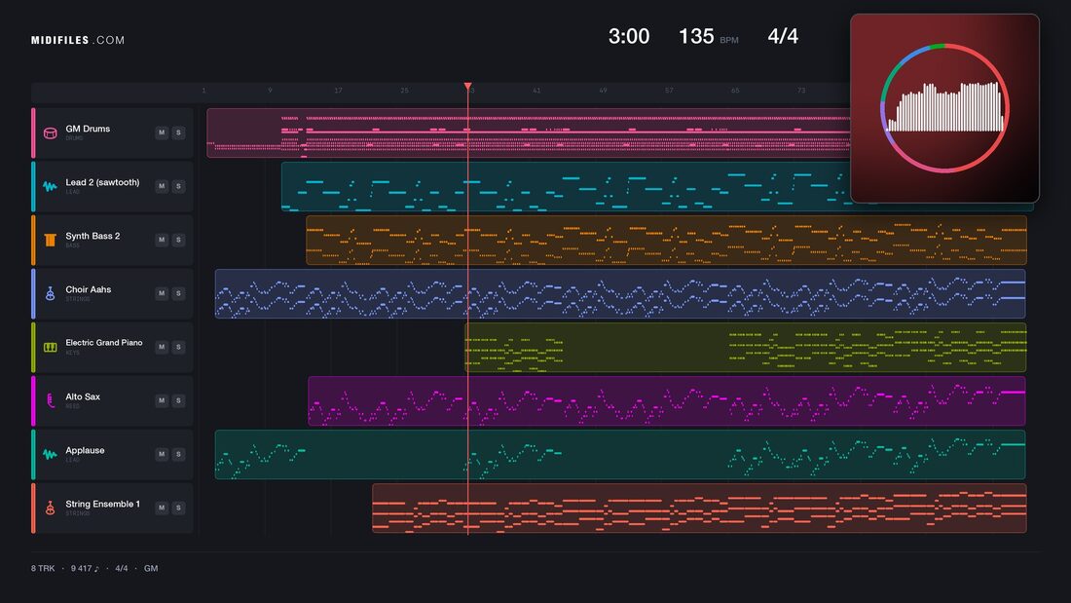Click the Electric Grand Piano keys icon
1071x603 pixels.
click(50, 348)
